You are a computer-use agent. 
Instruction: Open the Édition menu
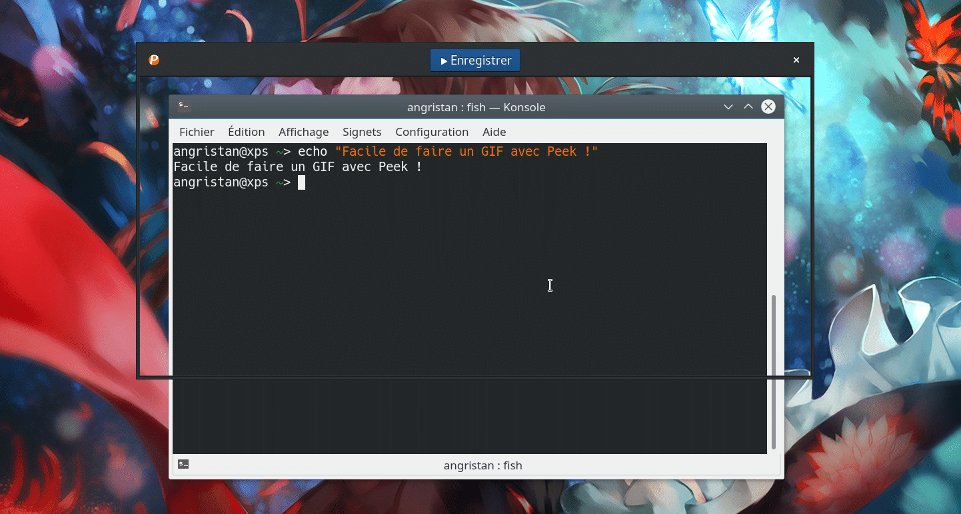(246, 132)
